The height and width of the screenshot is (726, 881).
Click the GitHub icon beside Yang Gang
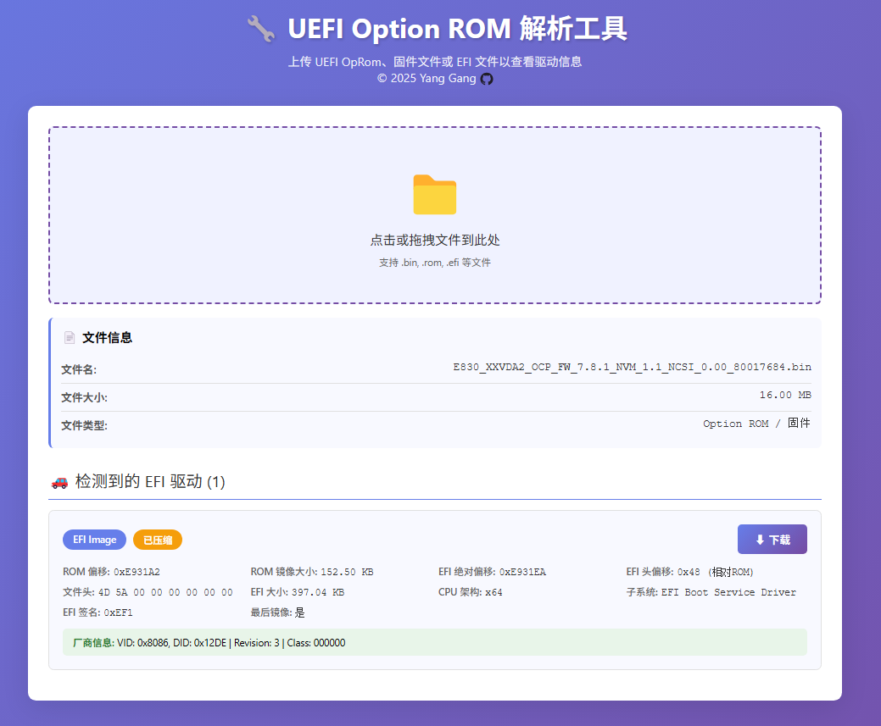coord(487,79)
